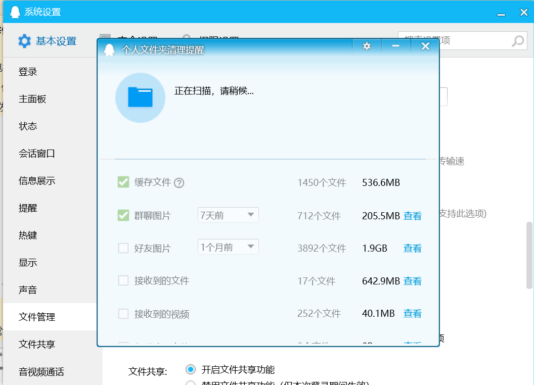This screenshot has height=385, width=534.
Task: Click the help icon next to 缓存文件
Action: click(x=179, y=183)
